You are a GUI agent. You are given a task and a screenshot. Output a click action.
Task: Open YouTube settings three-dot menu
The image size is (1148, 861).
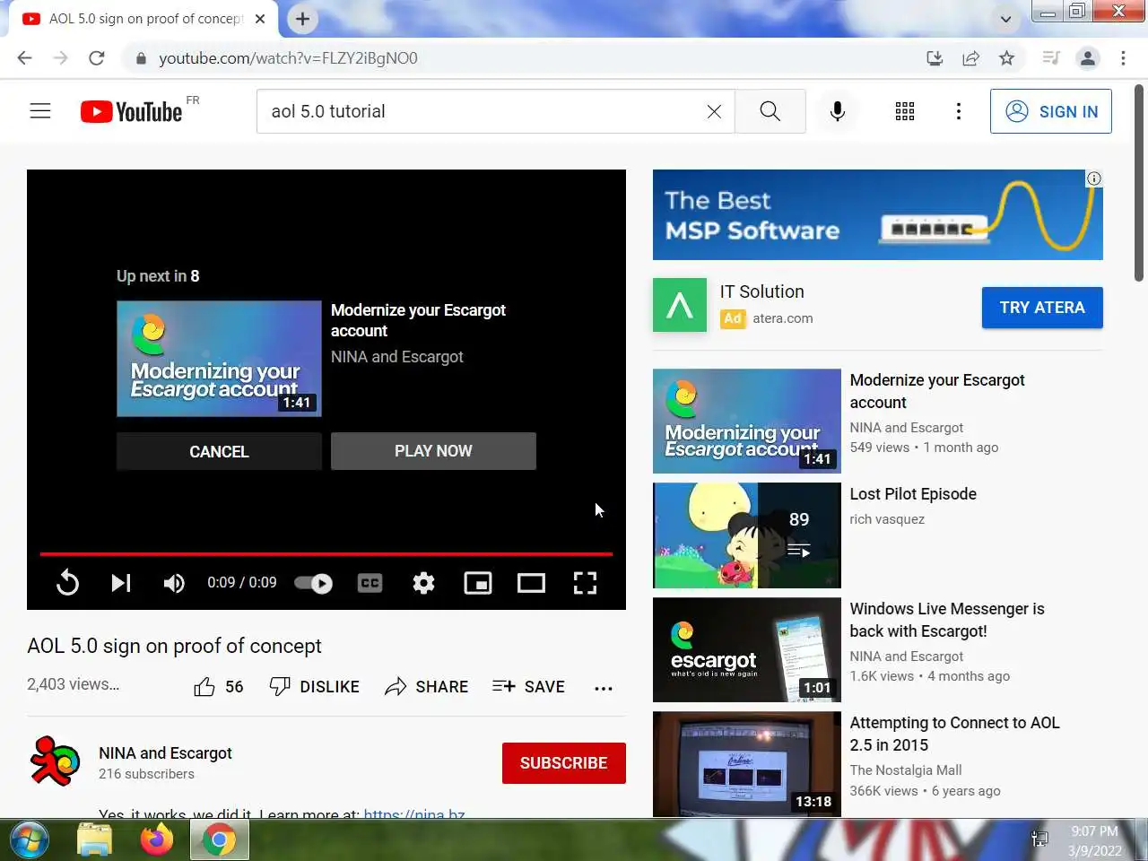pyautogui.click(x=959, y=111)
